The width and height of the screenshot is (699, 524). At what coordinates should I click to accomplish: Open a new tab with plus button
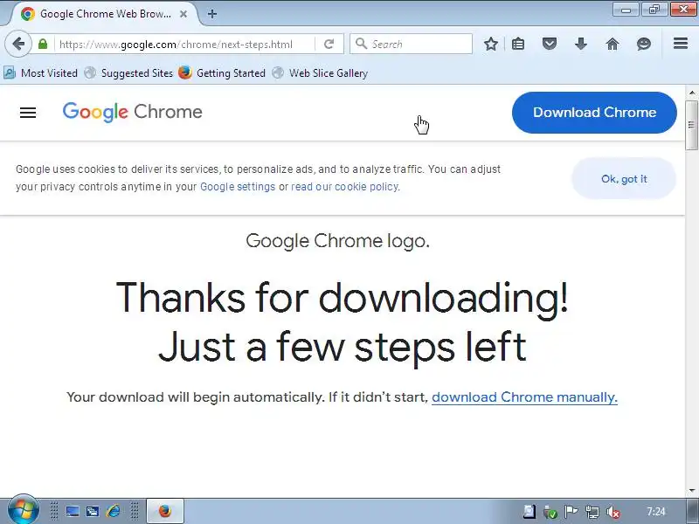[x=212, y=14]
